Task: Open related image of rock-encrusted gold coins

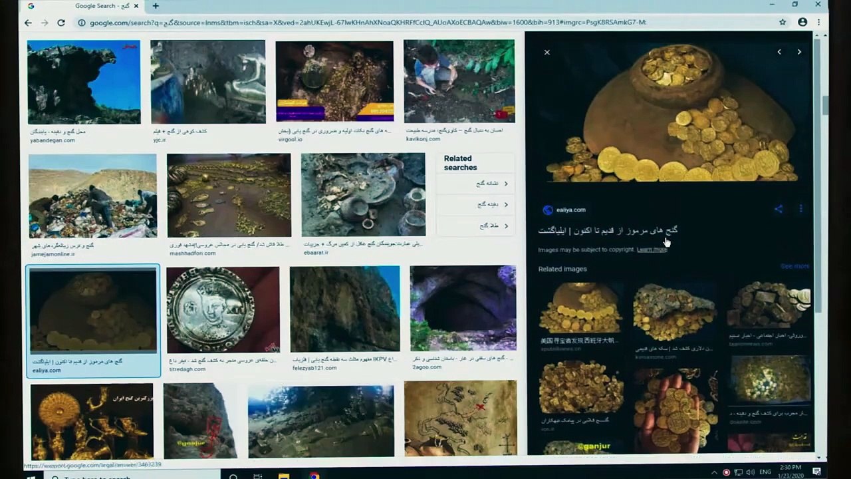Action: (x=674, y=312)
